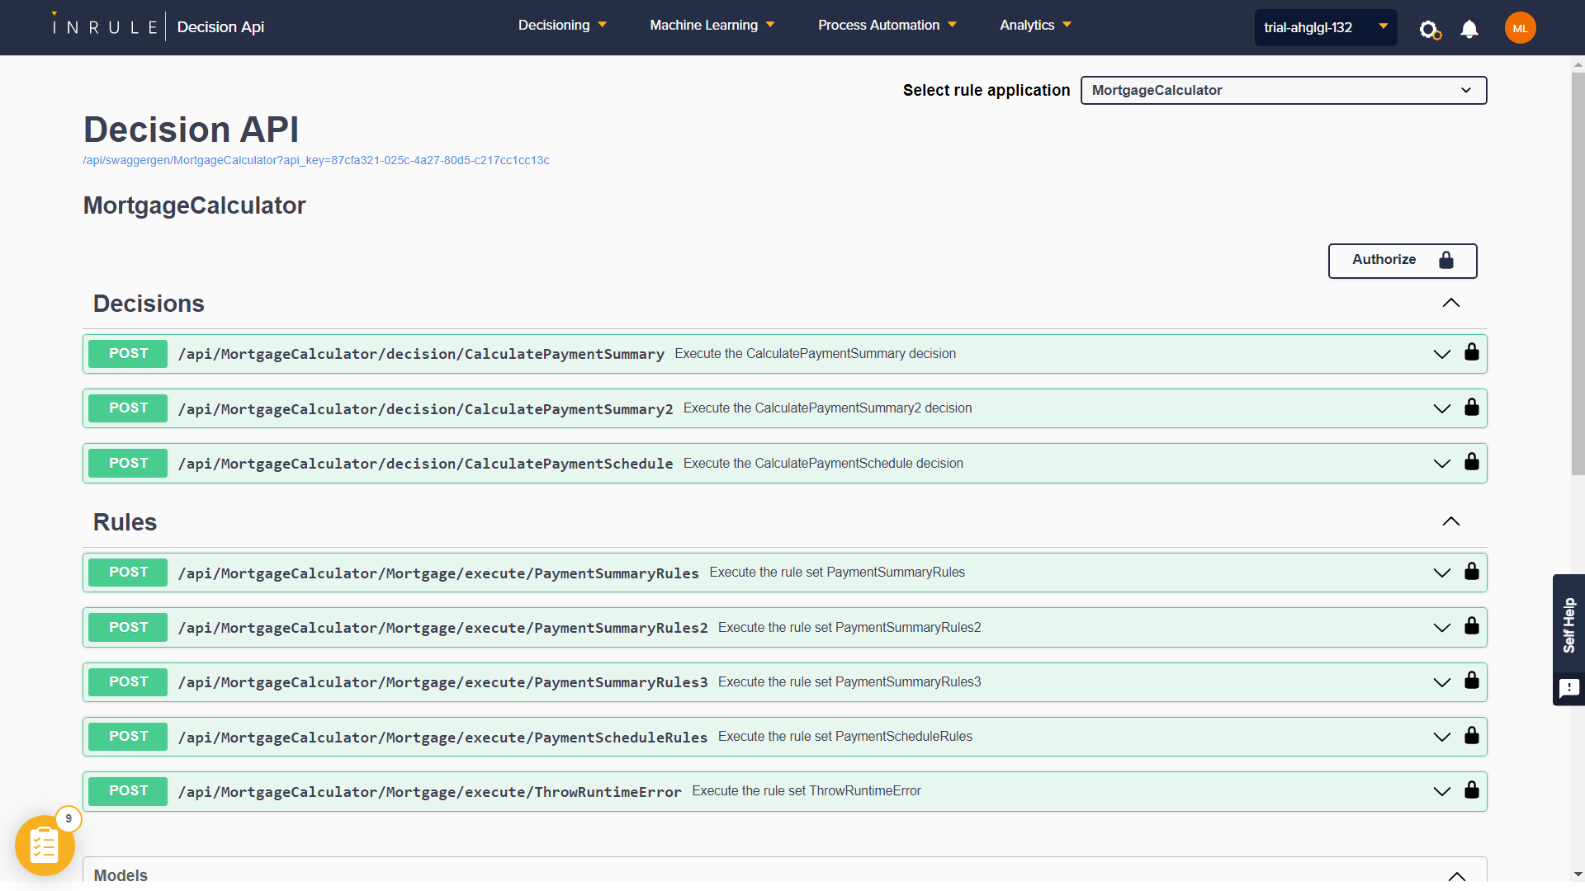
Task: Click lock icon on PaymentScheduleRules endpoint
Action: [x=1471, y=736]
